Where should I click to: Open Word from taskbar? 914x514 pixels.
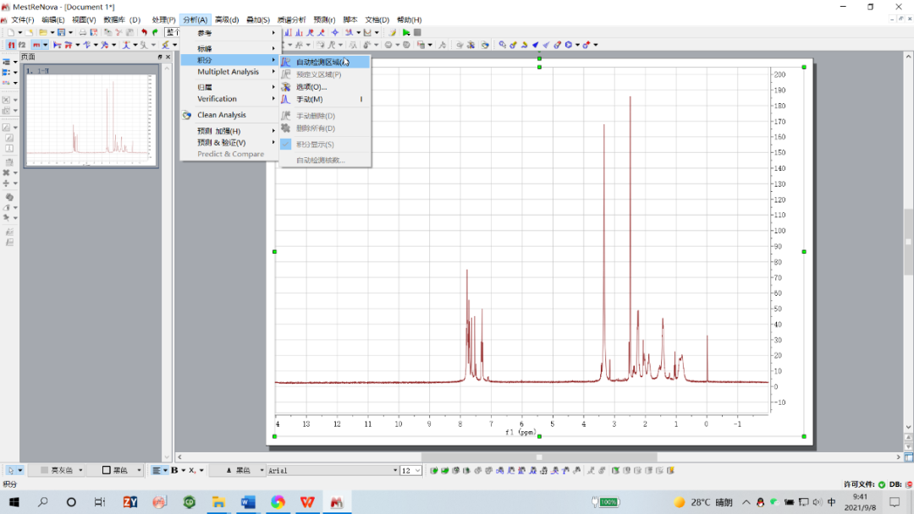pyautogui.click(x=248, y=502)
